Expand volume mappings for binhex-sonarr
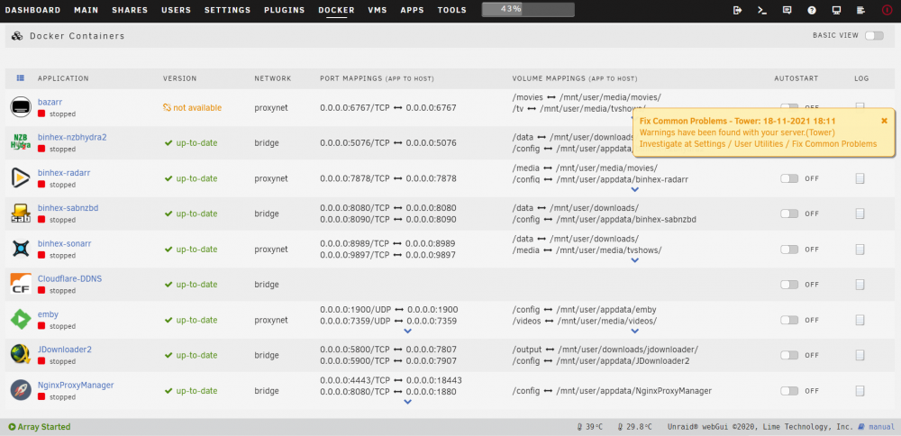Viewport: 901px width, 436px height. tap(634, 260)
